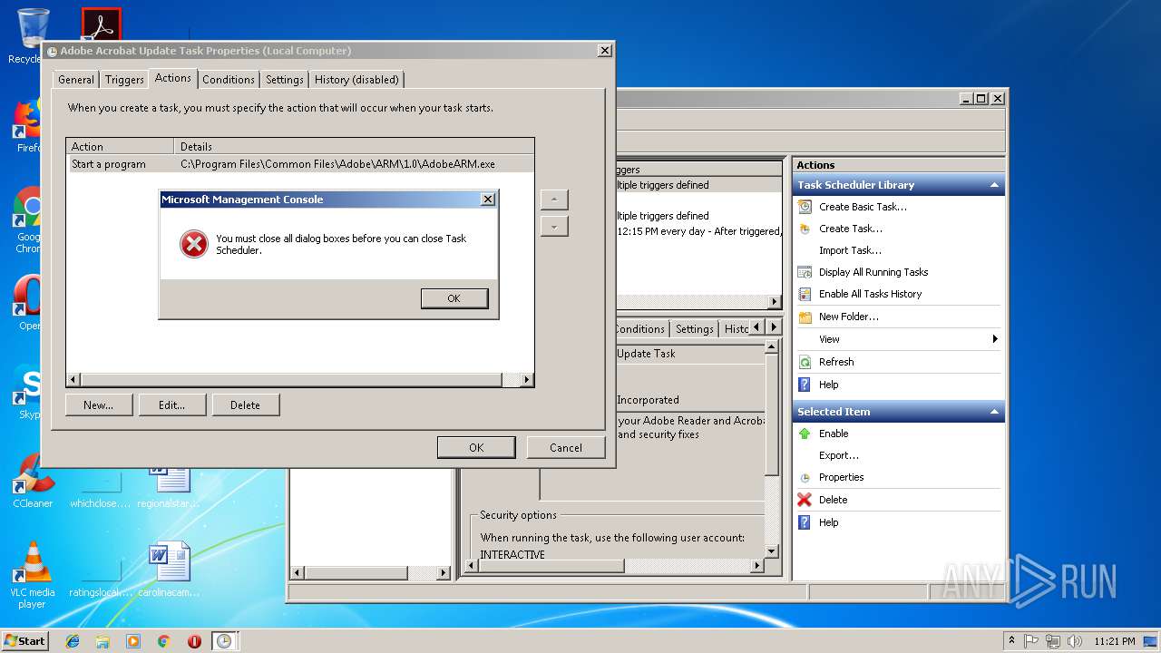Move action up with the up arrow button
Screen dimensions: 1161x653
(x=554, y=200)
